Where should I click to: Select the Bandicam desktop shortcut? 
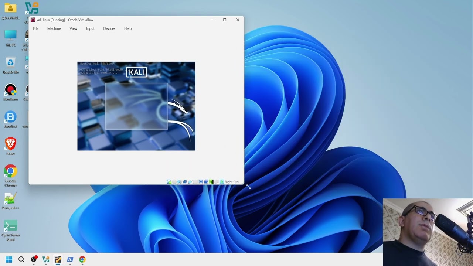(x=10, y=92)
